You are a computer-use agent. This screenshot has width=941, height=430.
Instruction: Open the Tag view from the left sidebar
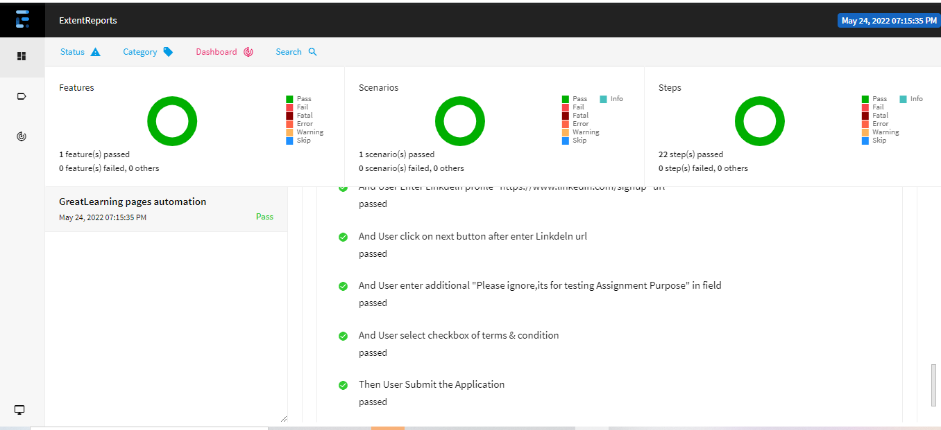(x=22, y=96)
